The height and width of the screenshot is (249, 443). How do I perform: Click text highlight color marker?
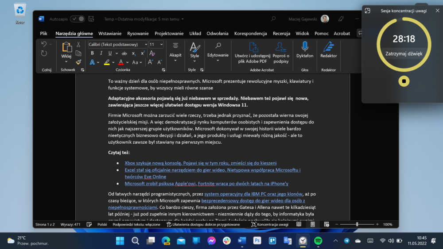[x=107, y=62]
